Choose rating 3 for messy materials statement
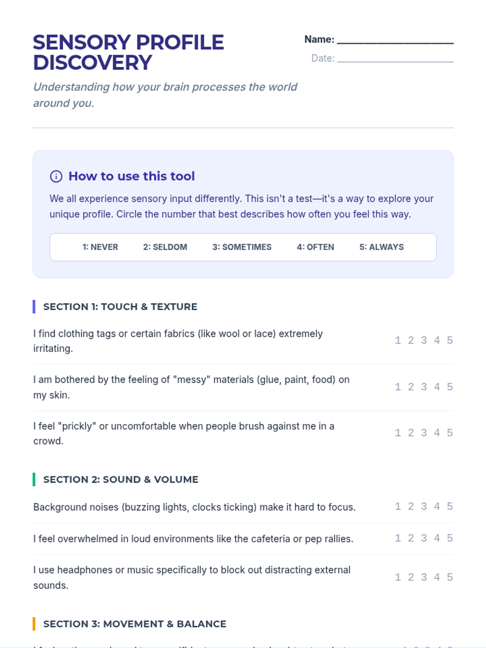The width and height of the screenshot is (486, 648). click(424, 387)
